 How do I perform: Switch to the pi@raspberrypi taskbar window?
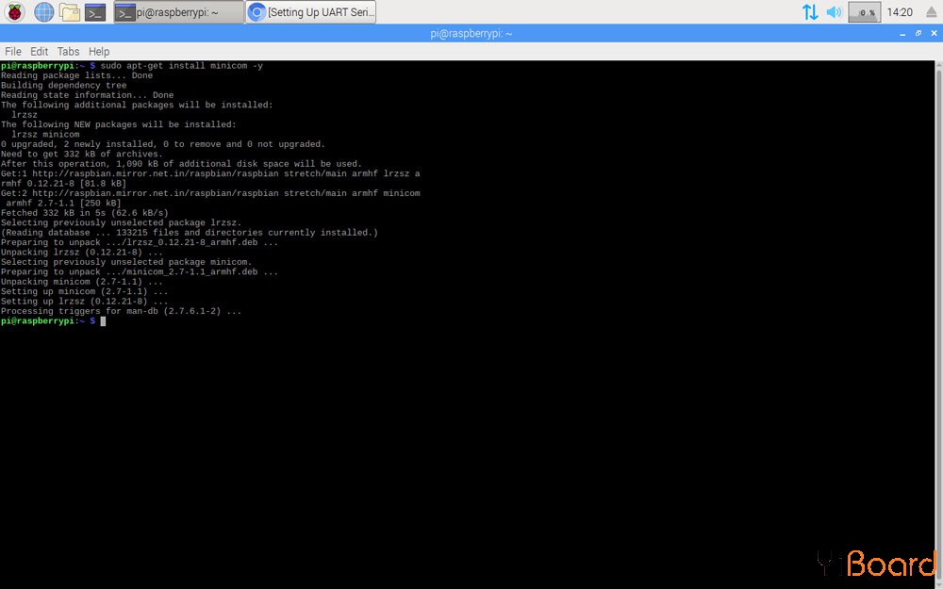178,12
